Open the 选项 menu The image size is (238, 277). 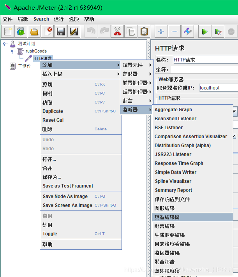point(74,19)
